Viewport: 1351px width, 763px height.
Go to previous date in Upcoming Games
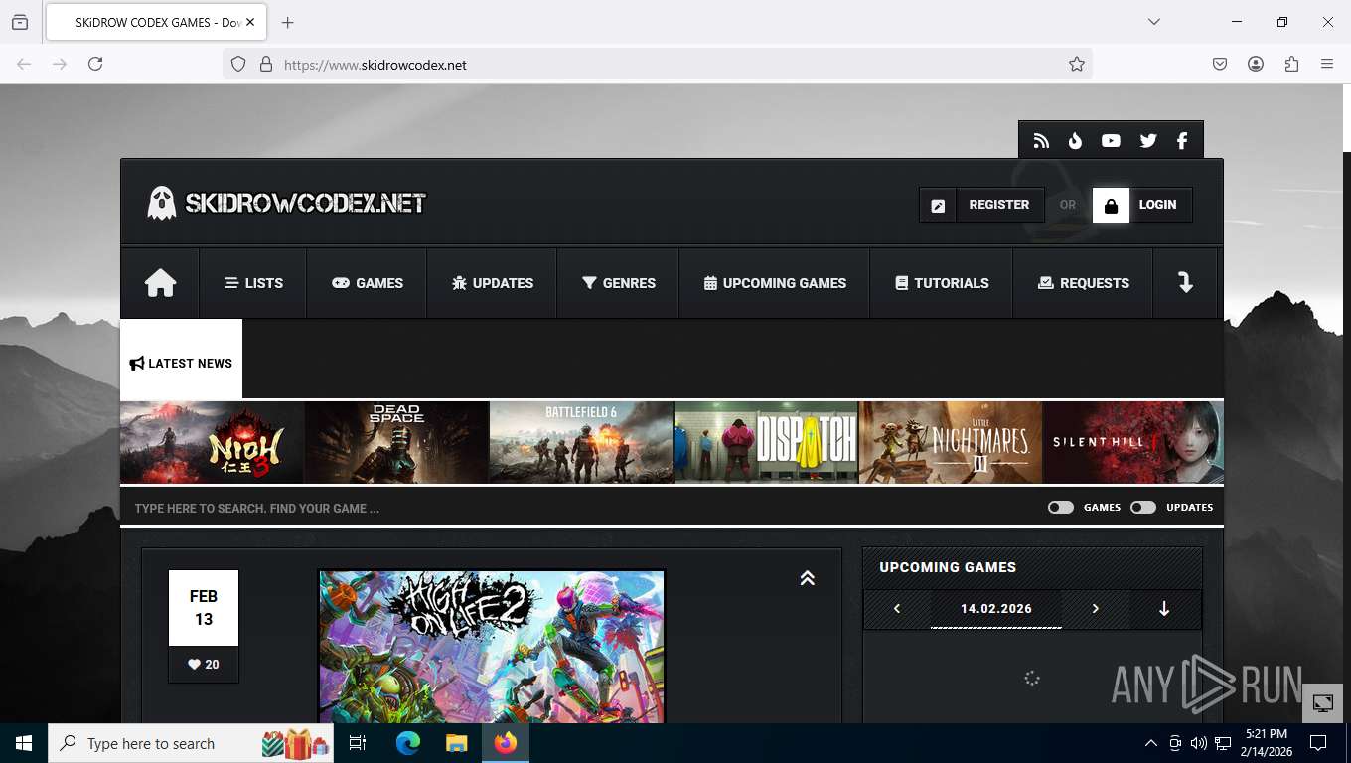click(x=897, y=609)
